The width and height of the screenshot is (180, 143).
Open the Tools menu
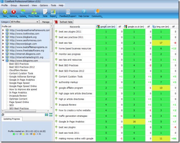[53, 5]
